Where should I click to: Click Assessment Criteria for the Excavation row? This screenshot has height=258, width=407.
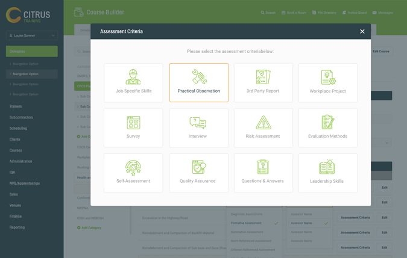click(x=355, y=218)
